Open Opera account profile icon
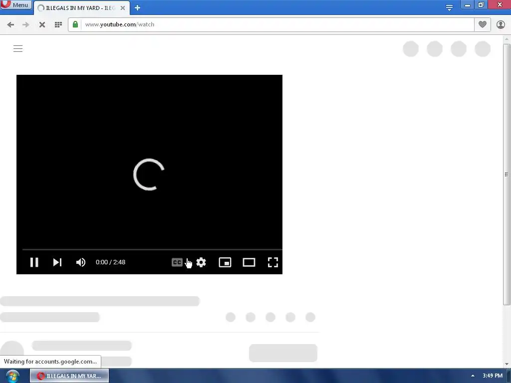The height and width of the screenshot is (383, 511). coord(501,25)
